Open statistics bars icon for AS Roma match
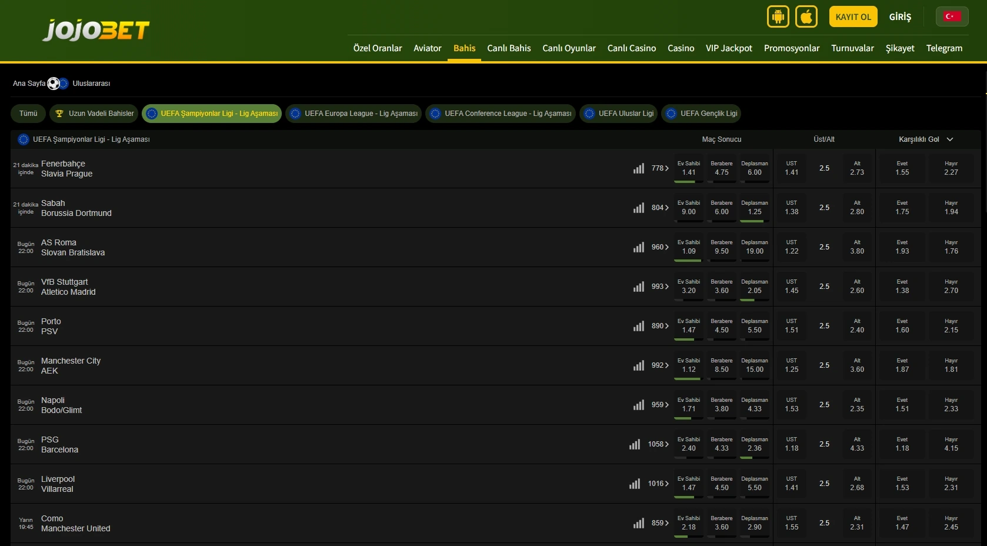 639,247
